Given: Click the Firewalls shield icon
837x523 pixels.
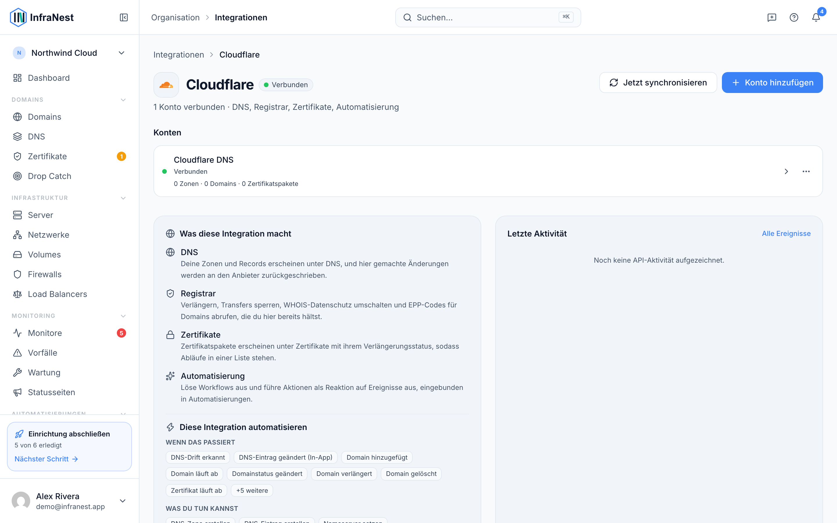Looking at the screenshot, I should 17,274.
